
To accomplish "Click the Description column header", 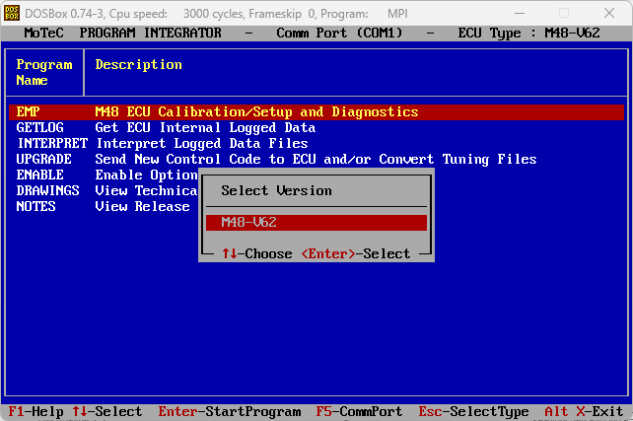I will pyautogui.click(x=138, y=65).
